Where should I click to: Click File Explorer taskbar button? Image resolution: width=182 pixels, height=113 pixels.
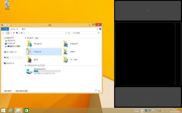tap(19, 111)
